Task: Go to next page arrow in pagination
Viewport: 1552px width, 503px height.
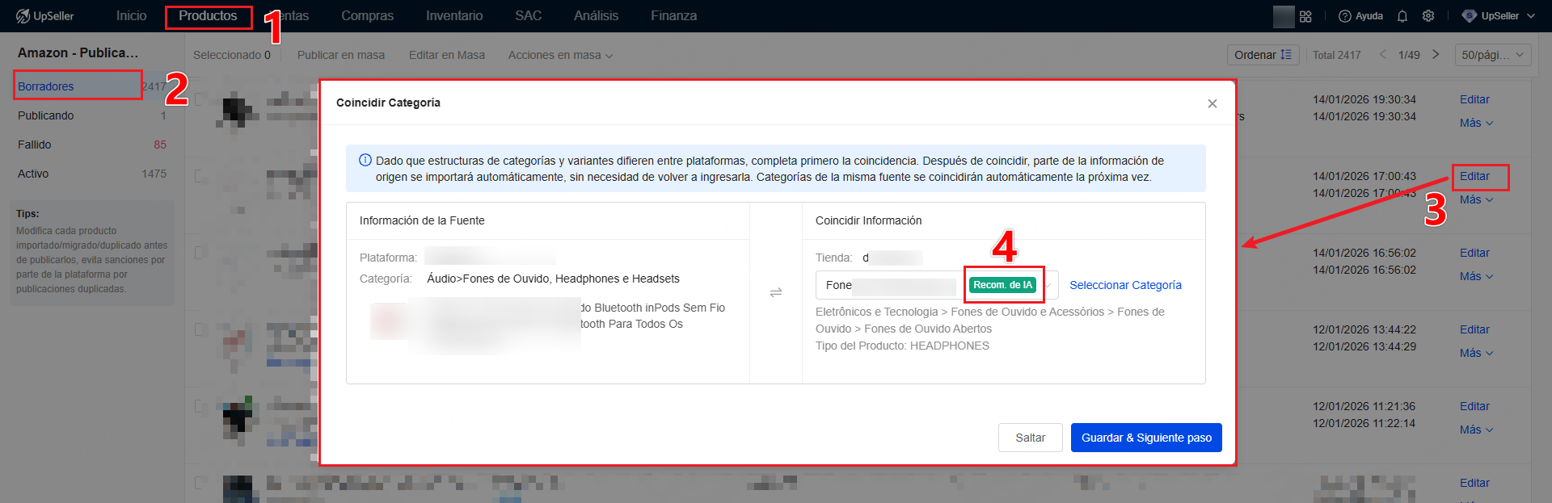Action: [1436, 55]
